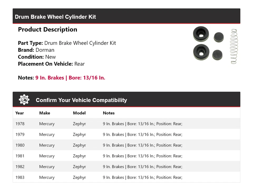Viewport: 253px width, 191px height.
Task: Click the Make column header
Action: (45, 113)
